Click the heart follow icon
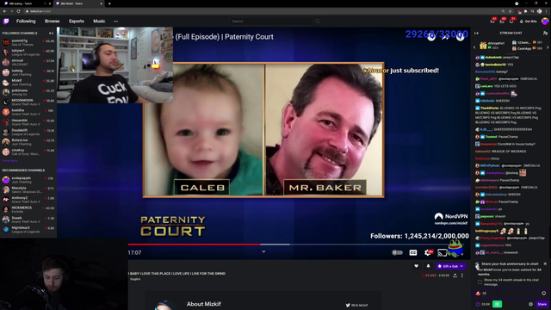Viewport: 551px width, 310px height. 416,266
